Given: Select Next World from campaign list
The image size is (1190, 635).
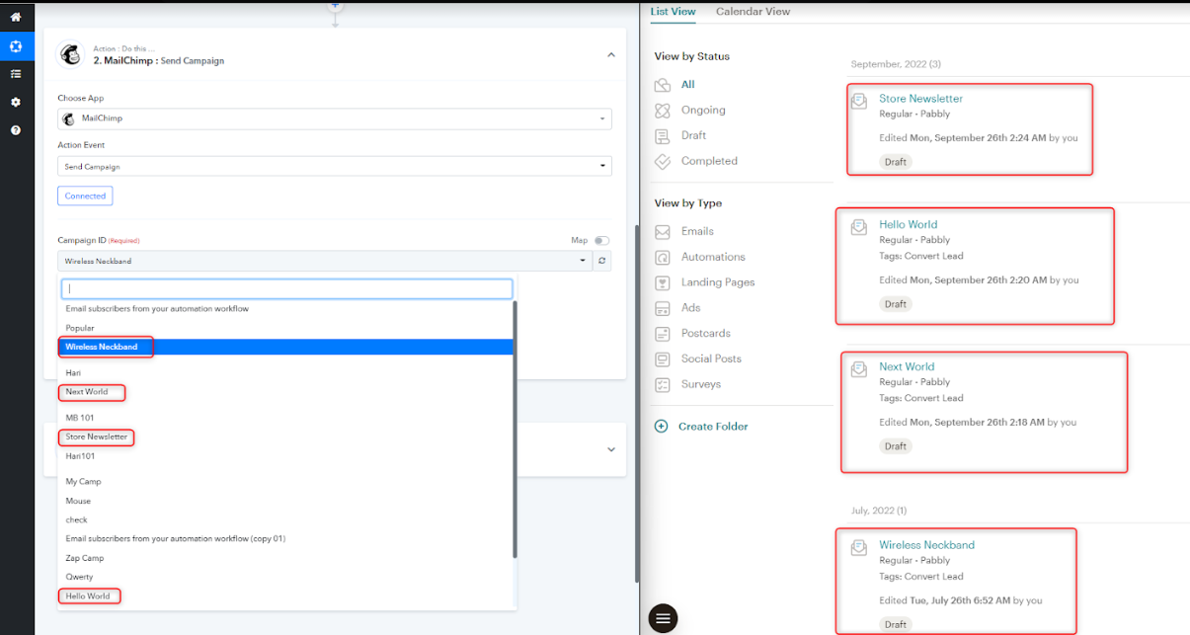Looking at the screenshot, I should point(87,392).
